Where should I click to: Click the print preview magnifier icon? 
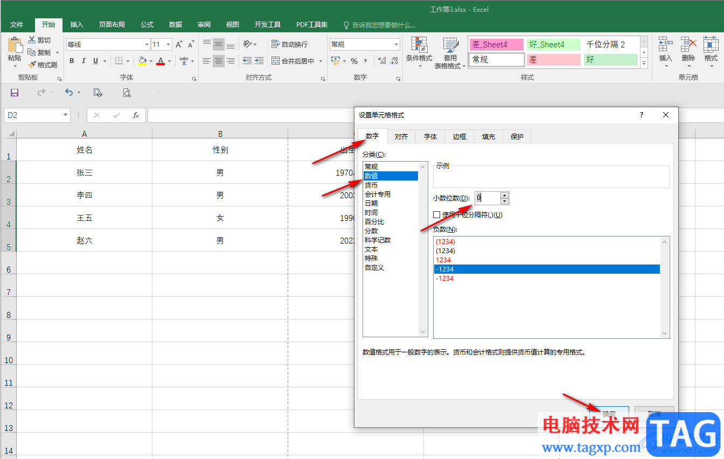click(x=127, y=93)
